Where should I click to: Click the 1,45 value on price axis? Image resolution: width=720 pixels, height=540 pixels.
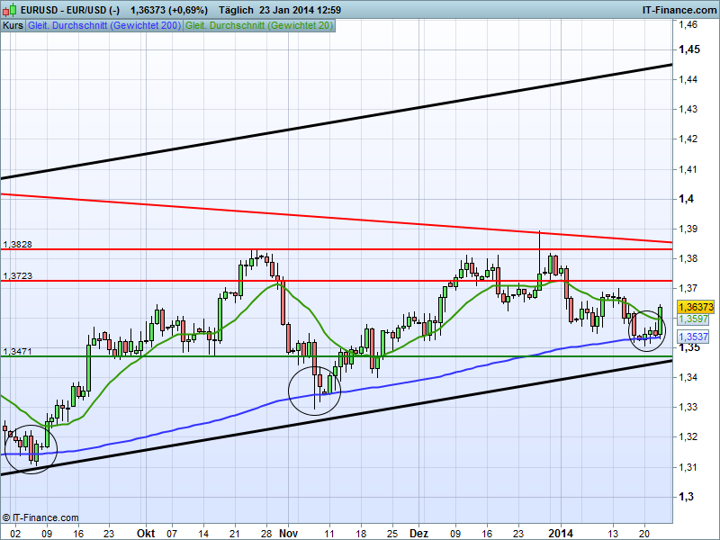pos(688,49)
